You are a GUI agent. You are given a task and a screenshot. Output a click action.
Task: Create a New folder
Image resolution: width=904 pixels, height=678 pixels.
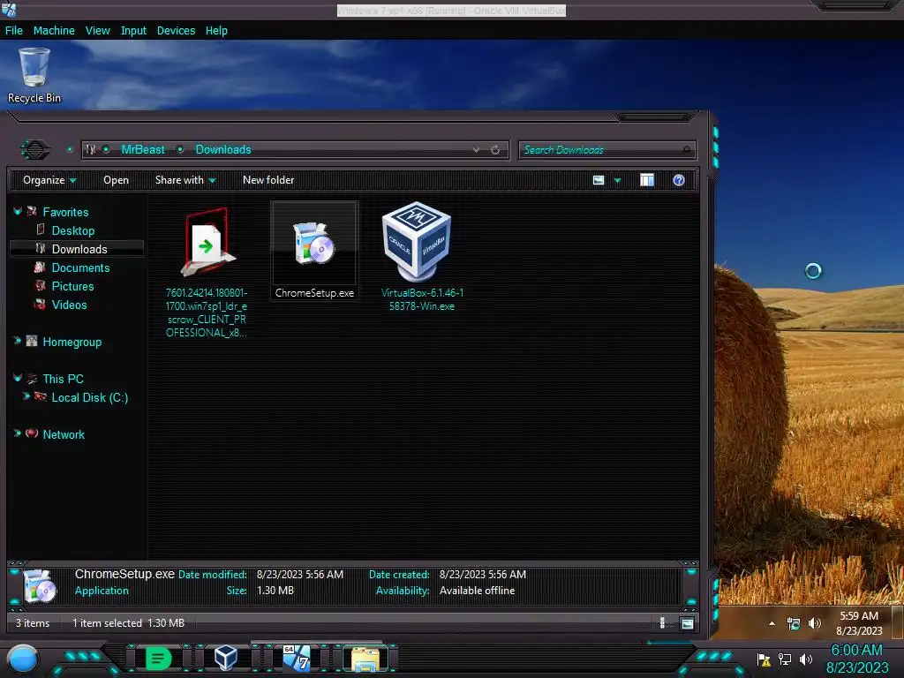pos(268,180)
